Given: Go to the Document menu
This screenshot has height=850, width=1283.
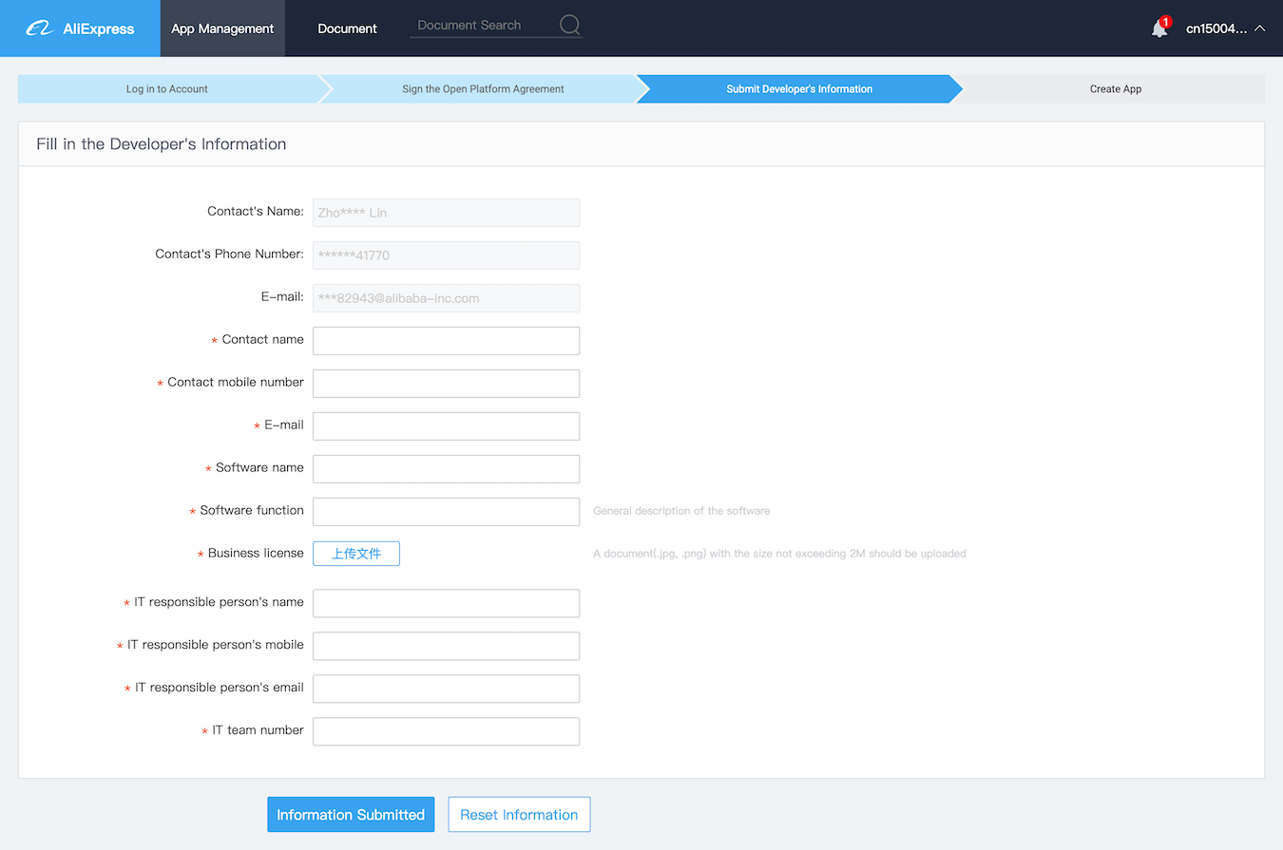Looking at the screenshot, I should click(x=347, y=28).
